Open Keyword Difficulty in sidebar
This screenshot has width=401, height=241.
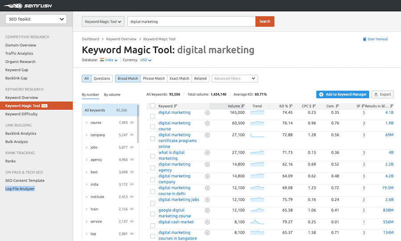pos(21,114)
